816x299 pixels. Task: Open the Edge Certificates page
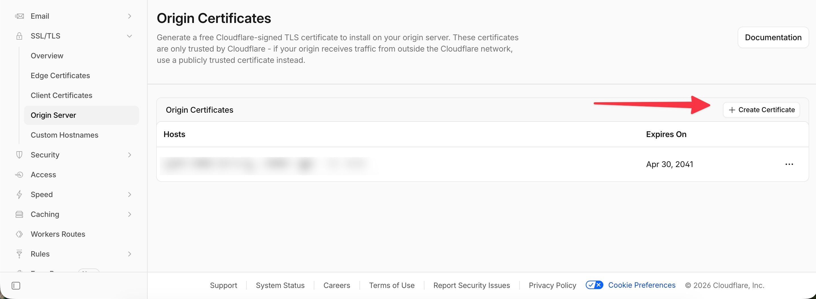click(x=60, y=76)
